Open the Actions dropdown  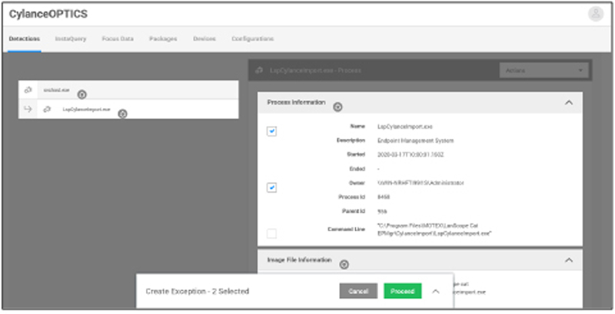point(544,71)
